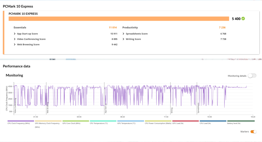Select GPU Memory Clock Frequency legend swatch
The height and width of the screenshot is (142, 262).
(x=48, y=121)
